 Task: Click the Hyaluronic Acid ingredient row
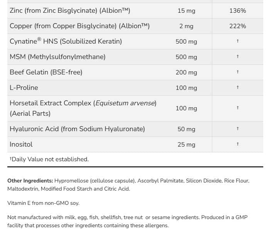click(x=77, y=129)
